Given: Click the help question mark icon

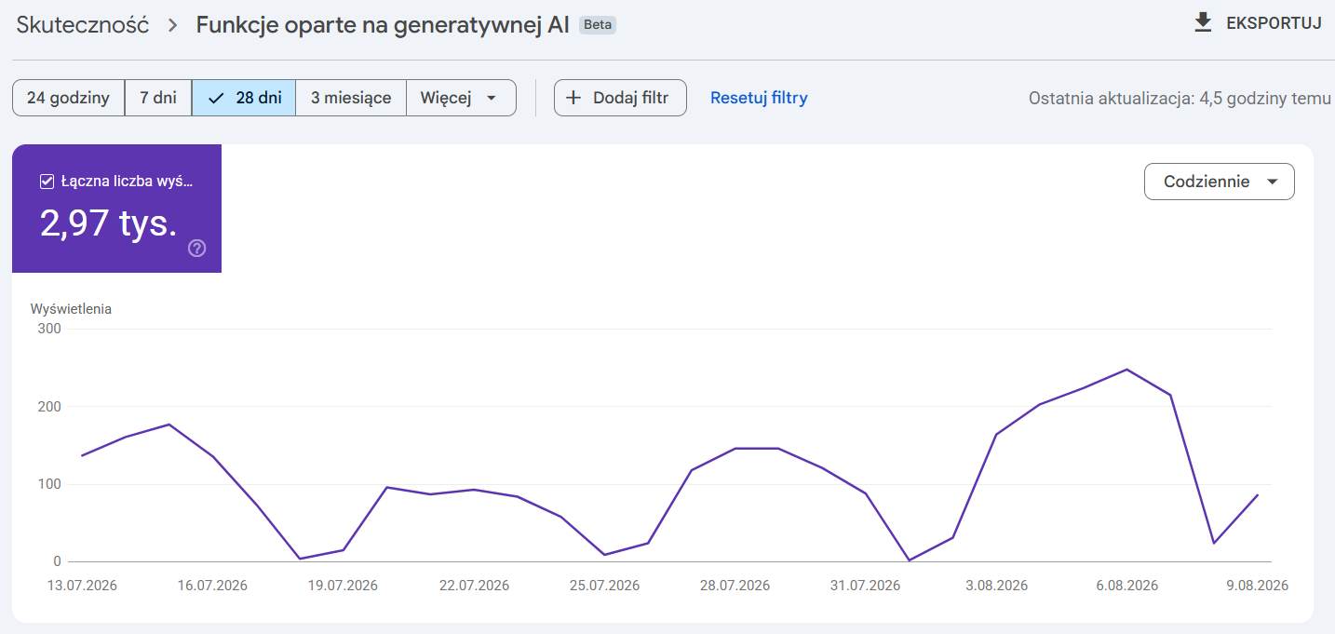Looking at the screenshot, I should 196,249.
